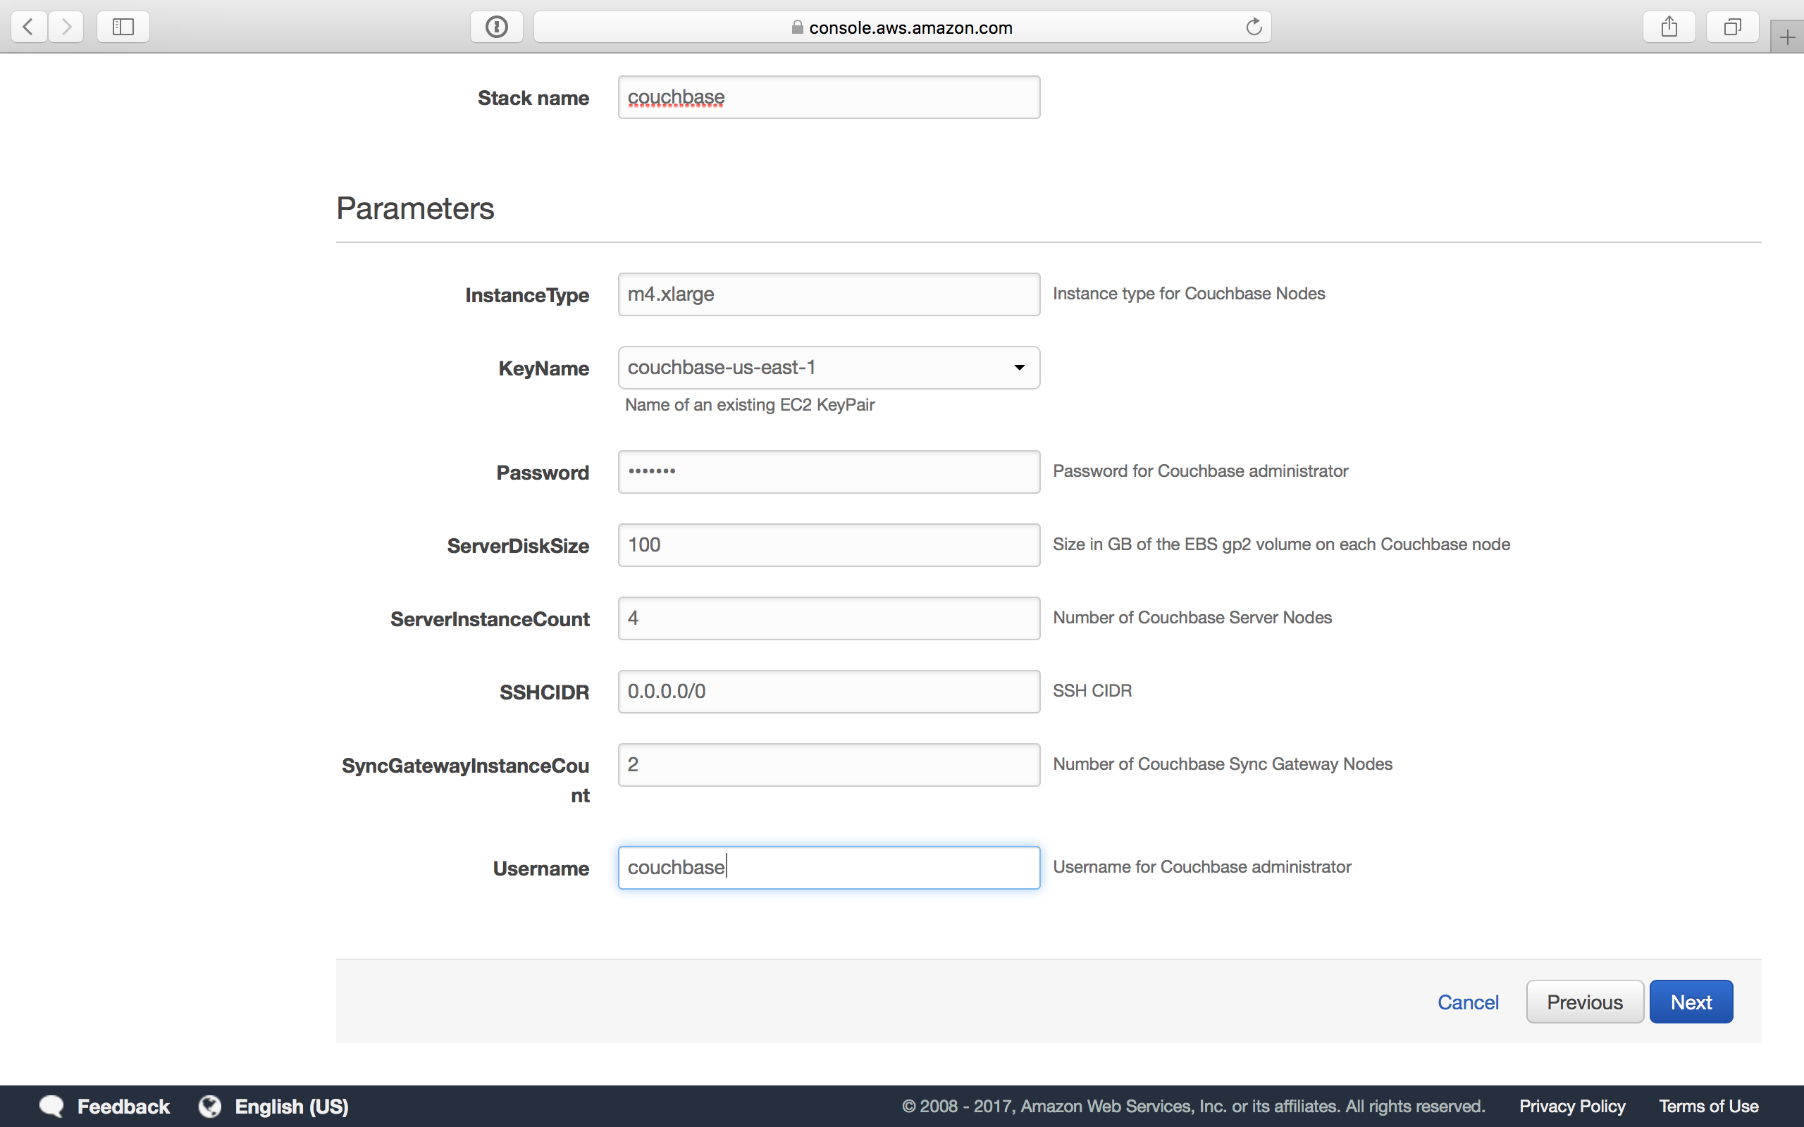
Task: Toggle the Safari sidebar icon
Action: (123, 27)
